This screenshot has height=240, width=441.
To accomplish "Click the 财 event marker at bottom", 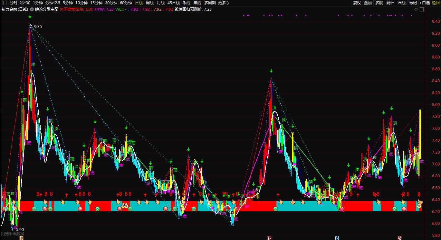I will (x=337, y=238).
